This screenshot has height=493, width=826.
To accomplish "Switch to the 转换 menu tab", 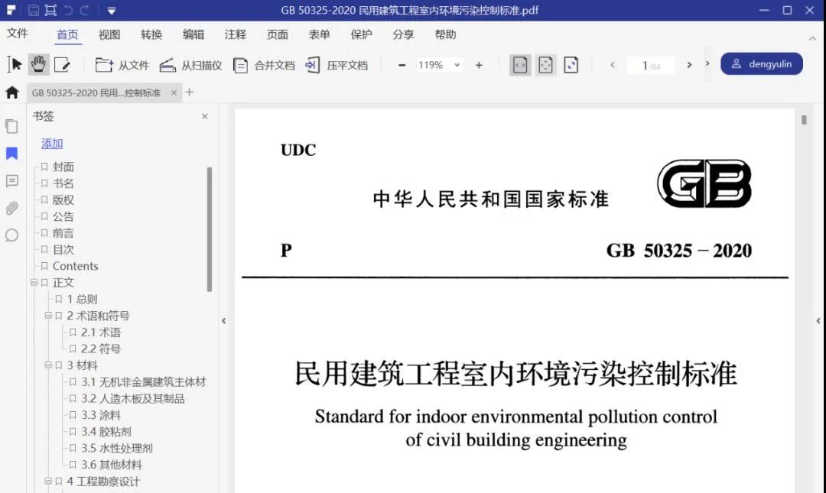I will coord(151,34).
